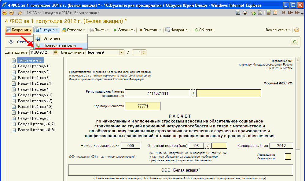
Task: Click the Internet Explorer icon in title bar
Action: pyautogui.click(x=4, y=5)
